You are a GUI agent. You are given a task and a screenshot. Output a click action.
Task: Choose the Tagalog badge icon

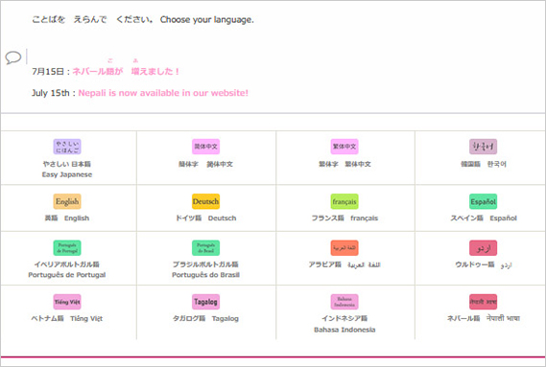[x=205, y=302]
